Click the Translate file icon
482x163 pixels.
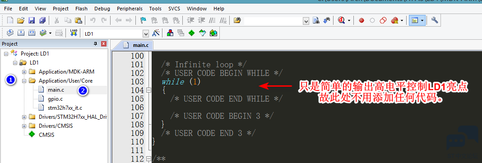tap(10, 33)
